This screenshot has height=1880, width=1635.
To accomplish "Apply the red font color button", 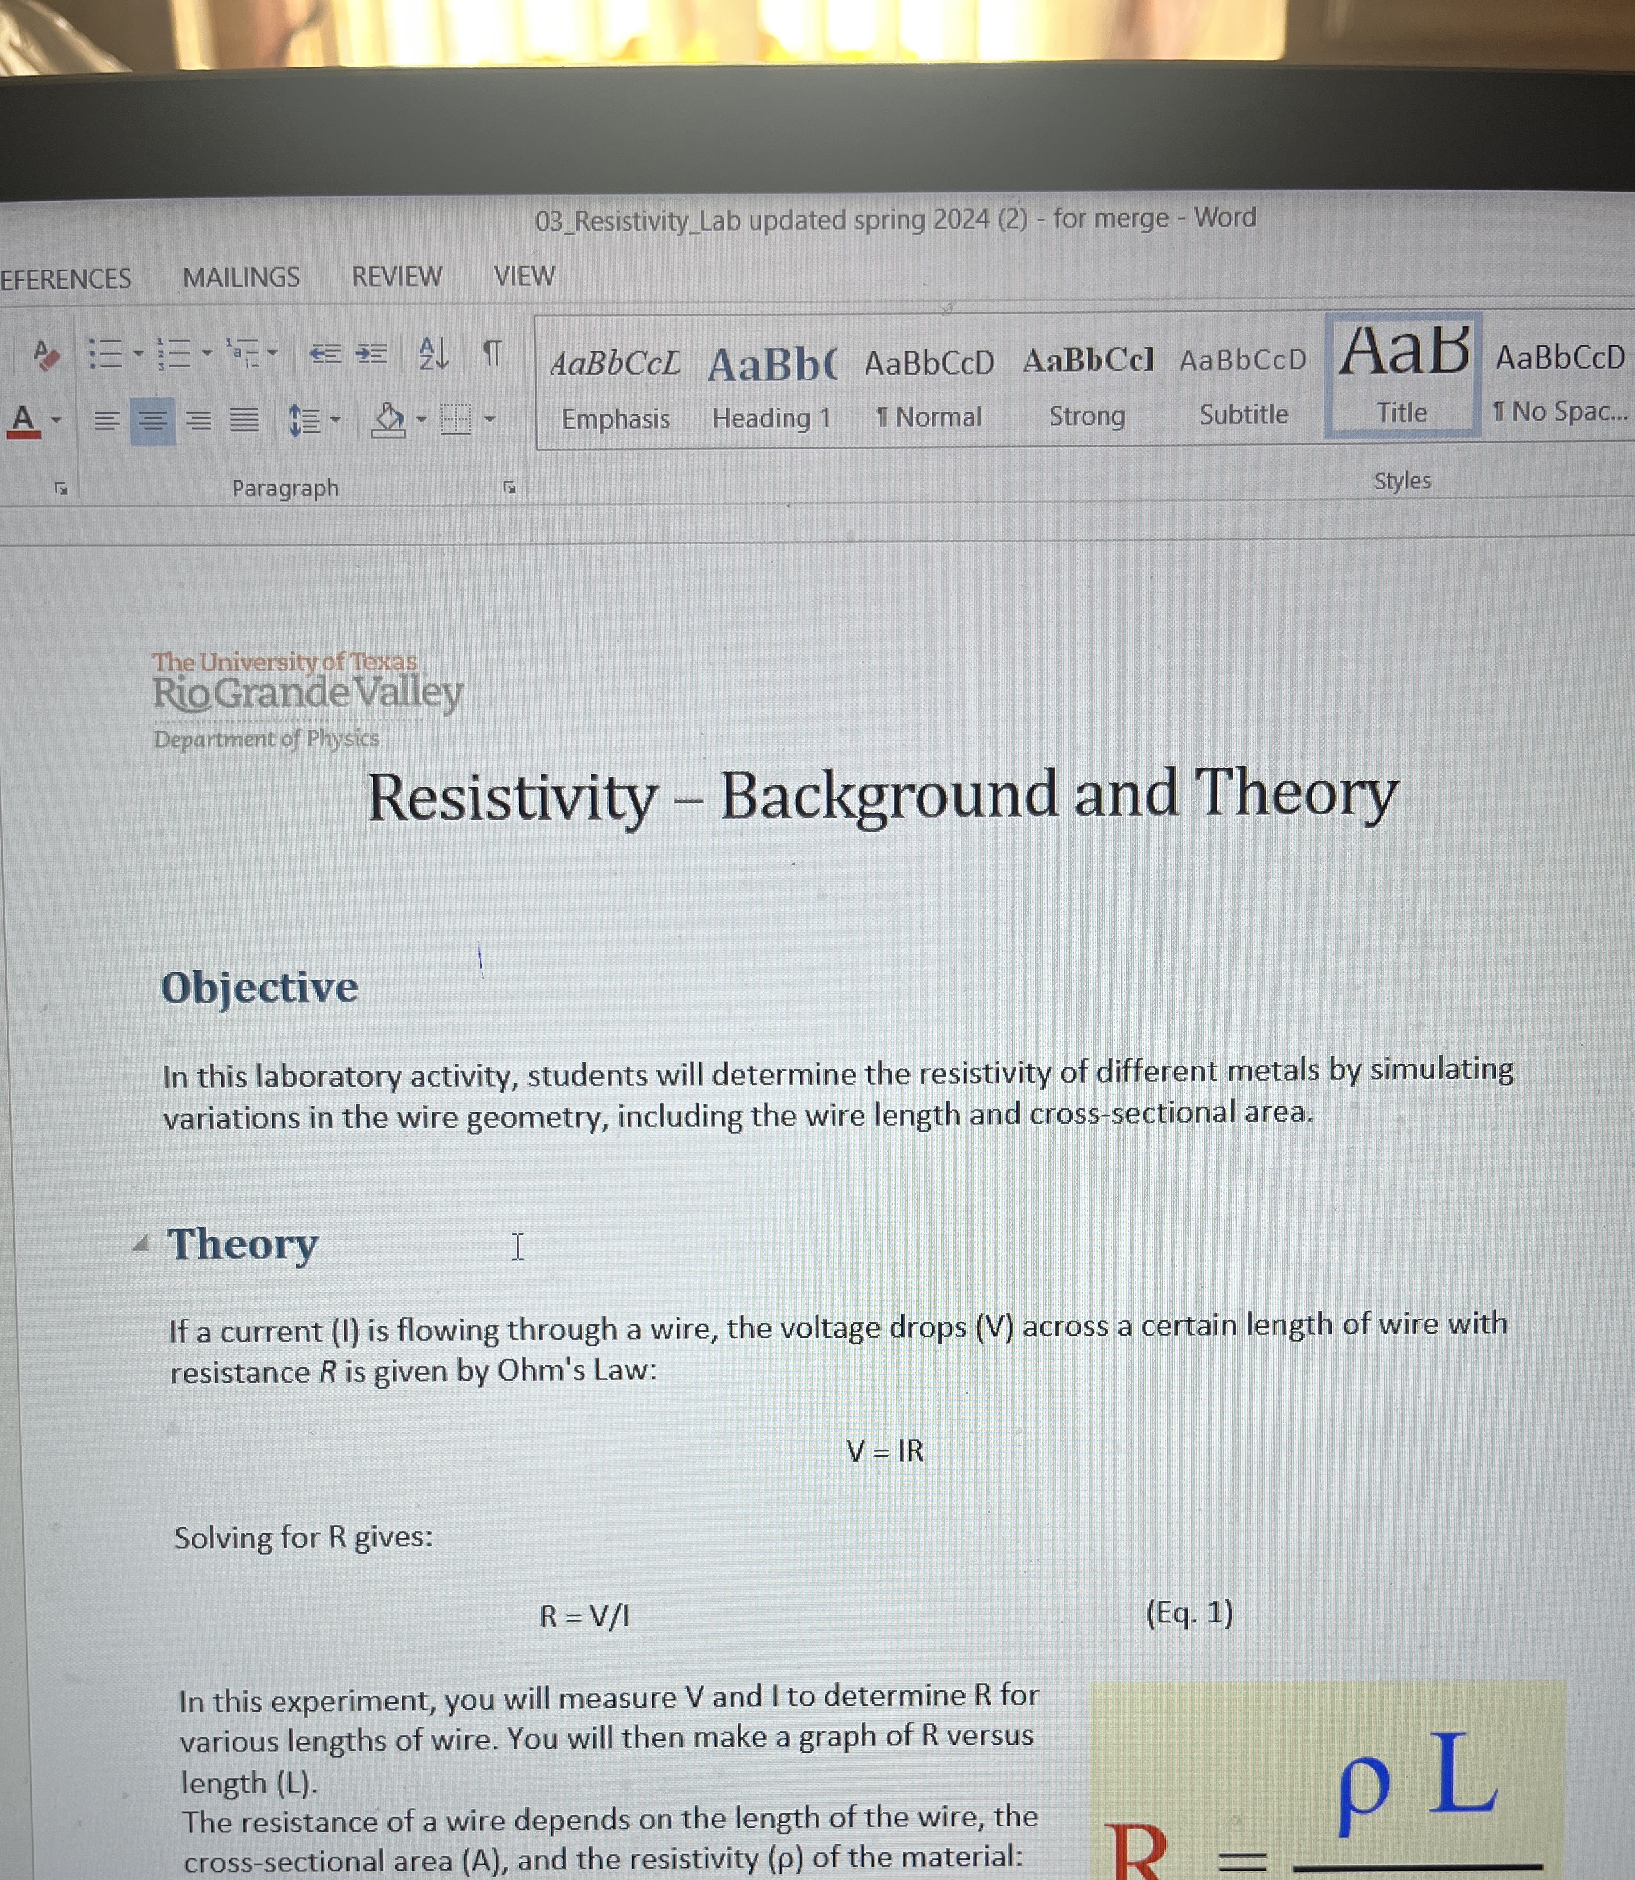I will click(x=24, y=421).
